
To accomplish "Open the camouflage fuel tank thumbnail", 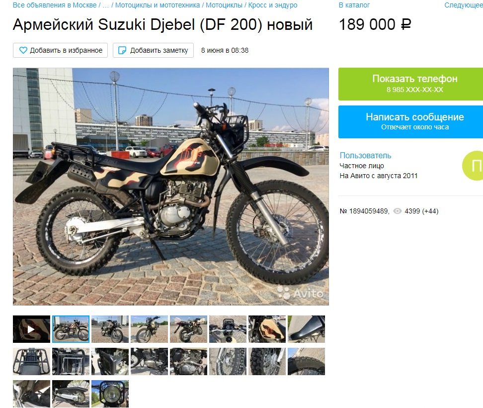I will (x=267, y=329).
